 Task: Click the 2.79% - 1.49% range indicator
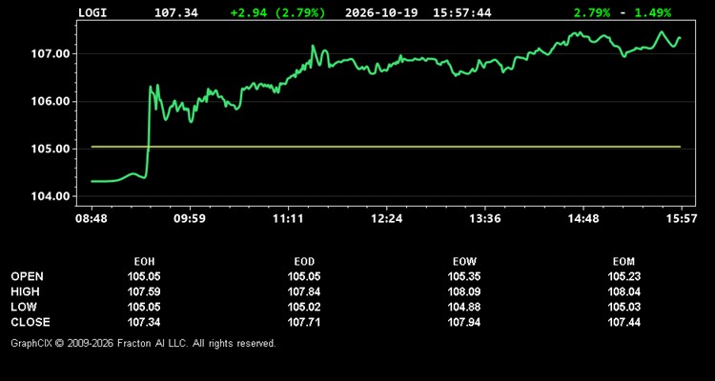coord(623,12)
